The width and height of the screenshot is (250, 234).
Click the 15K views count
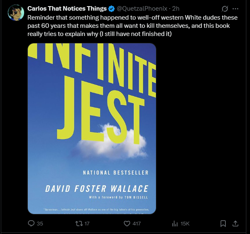(185, 224)
